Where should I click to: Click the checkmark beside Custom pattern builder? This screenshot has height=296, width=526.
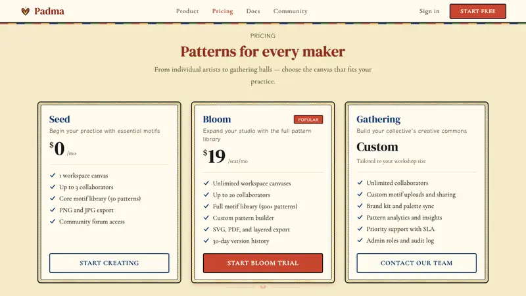(x=206, y=218)
